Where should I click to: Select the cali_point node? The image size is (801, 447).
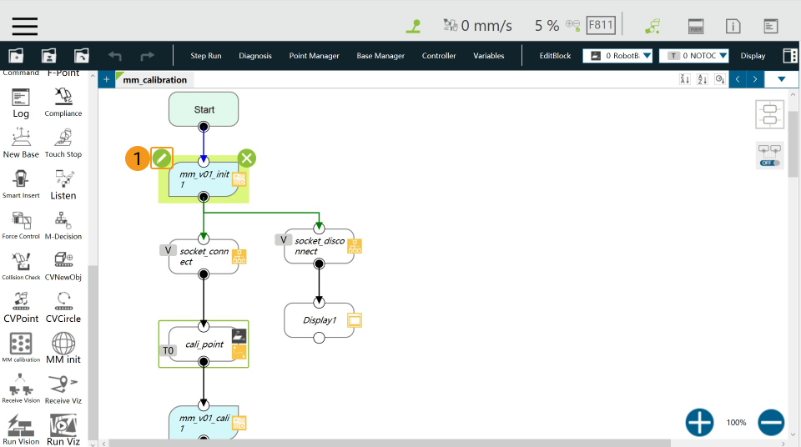204,344
